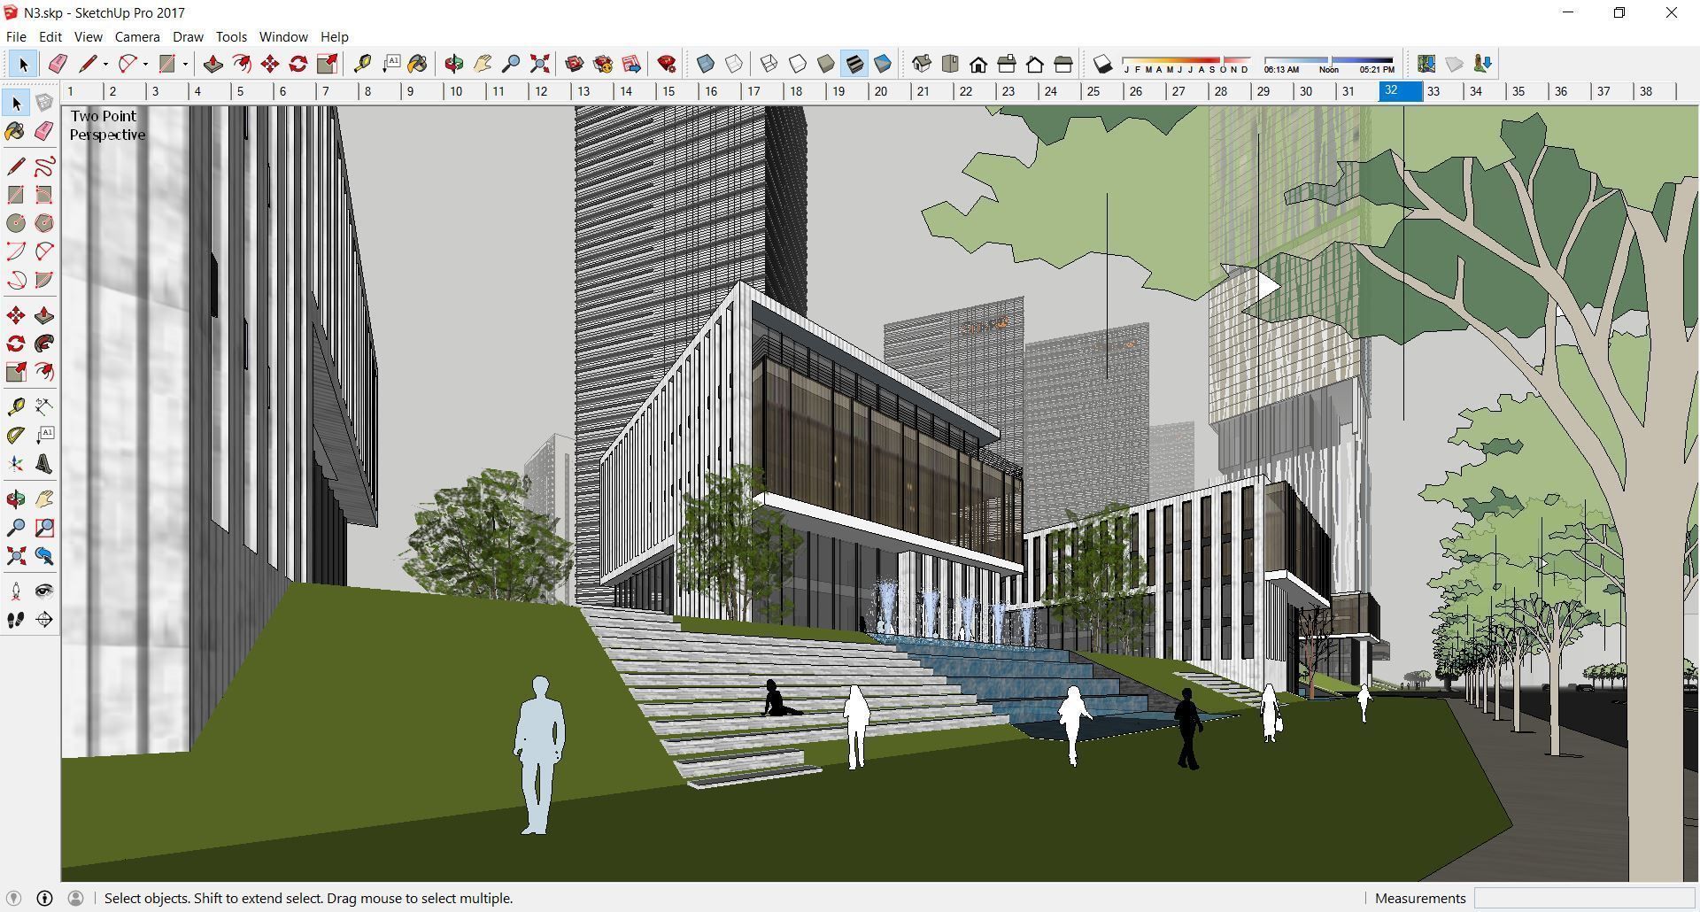The image size is (1700, 912).
Task: Activate the Tape Measure tool
Action: click(363, 63)
